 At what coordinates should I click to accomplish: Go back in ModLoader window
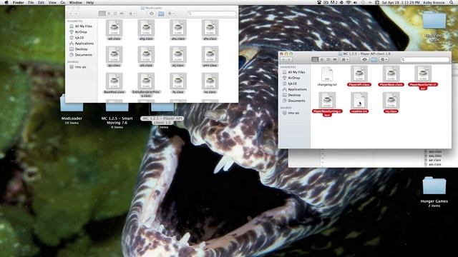pyautogui.click(x=70, y=14)
